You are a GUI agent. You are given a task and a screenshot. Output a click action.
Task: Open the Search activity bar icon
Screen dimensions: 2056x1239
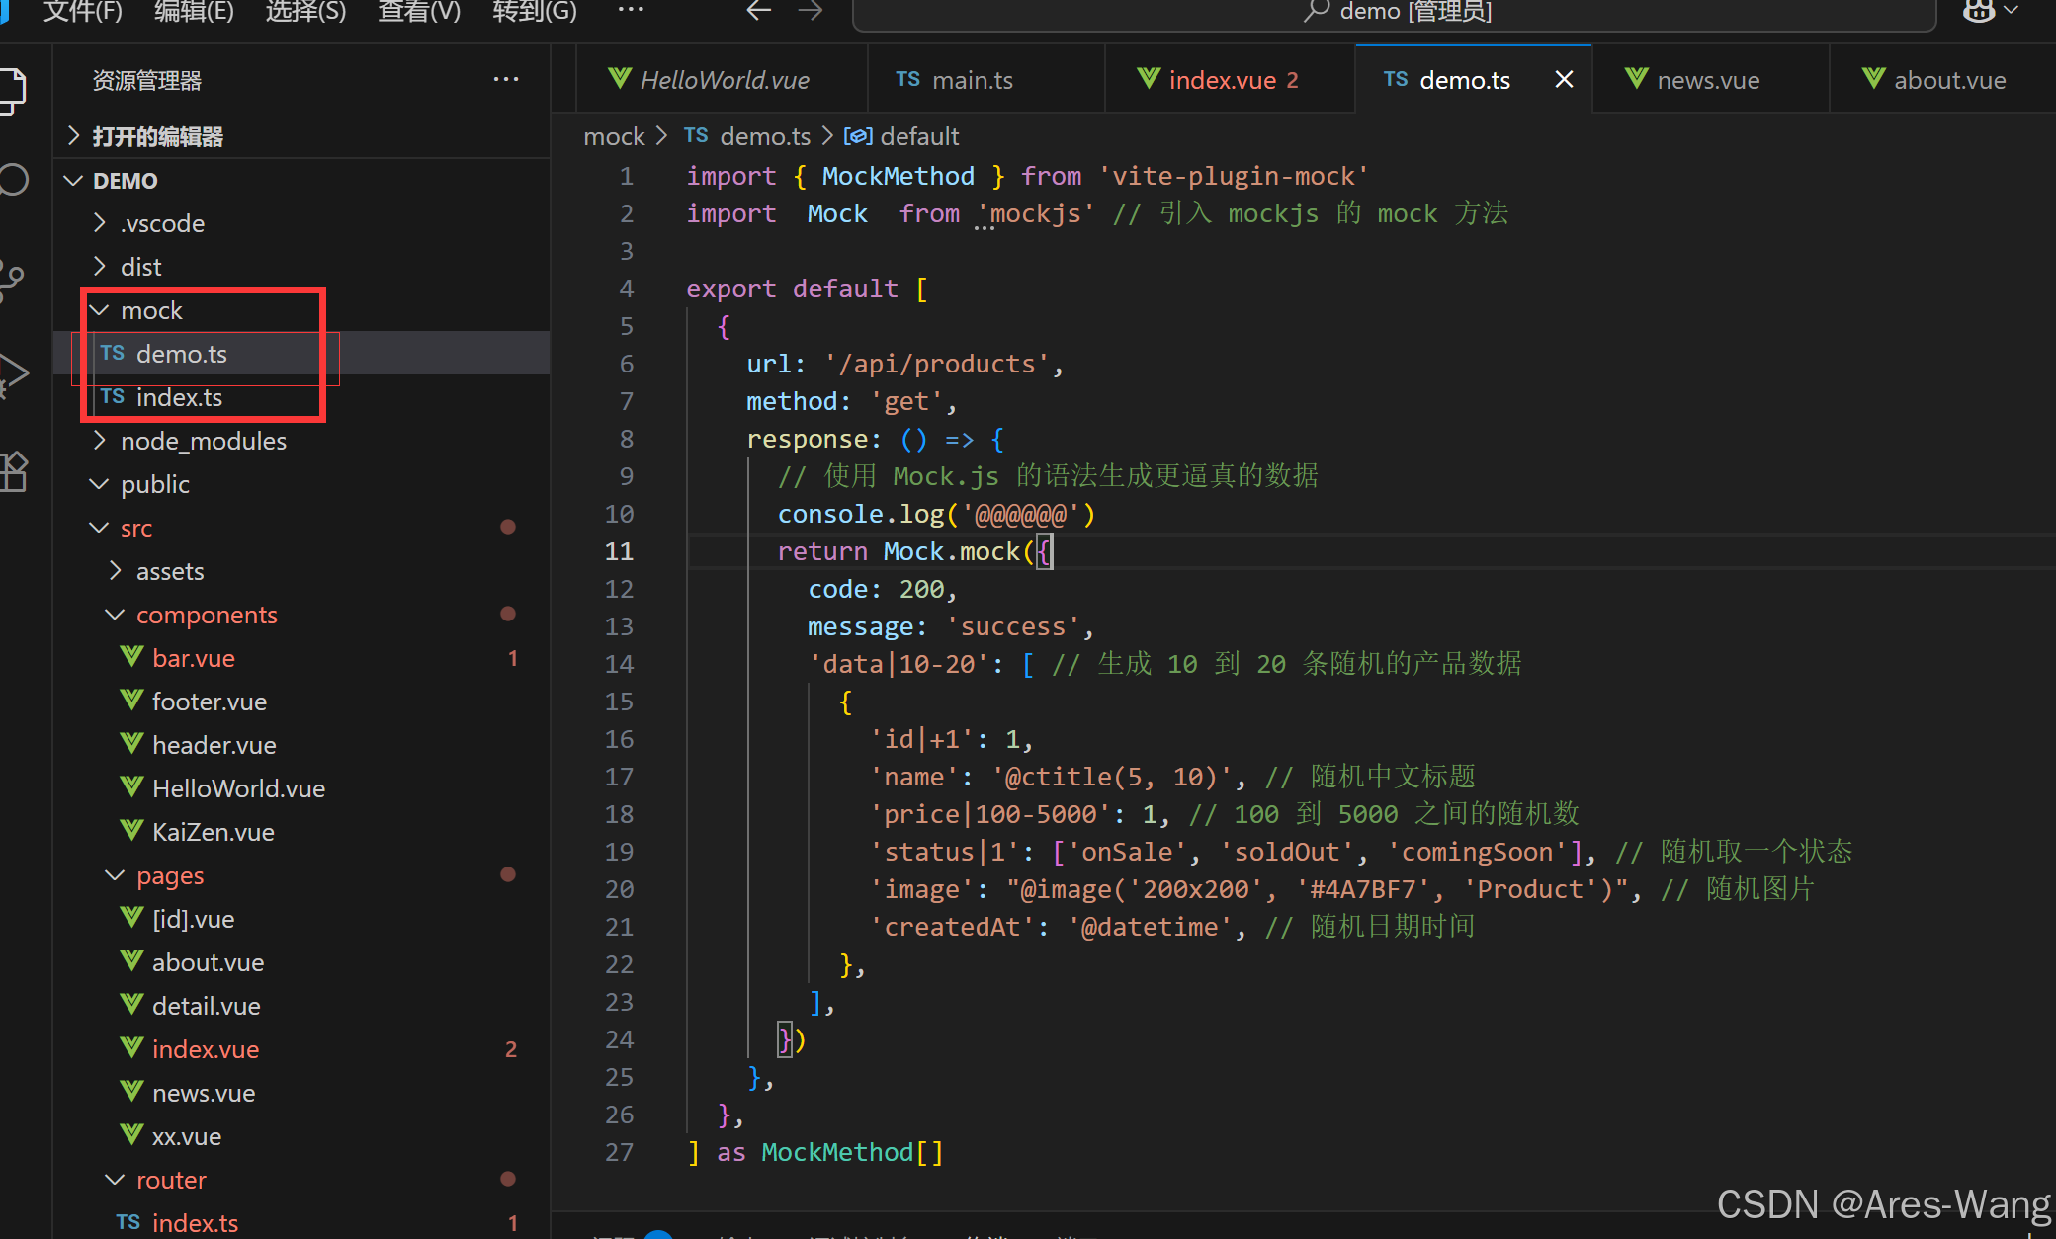click(12, 180)
